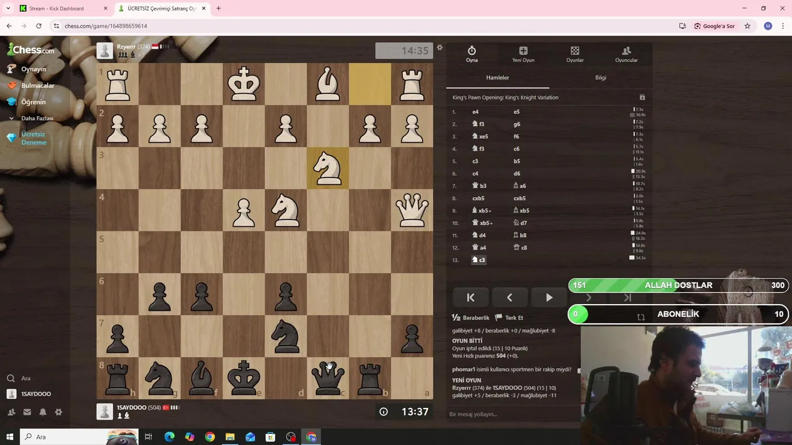The image size is (792, 445).
Task: Open the Oyunlar board icon
Action: tap(575, 54)
